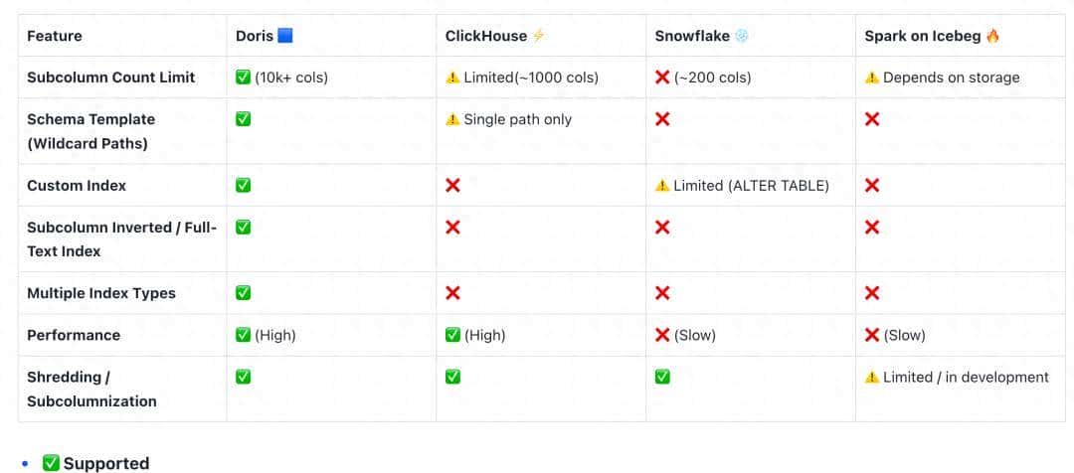1074x473 pixels.
Task: Click Snowflake green checkmark in Shredding row
Action: pyautogui.click(x=662, y=378)
